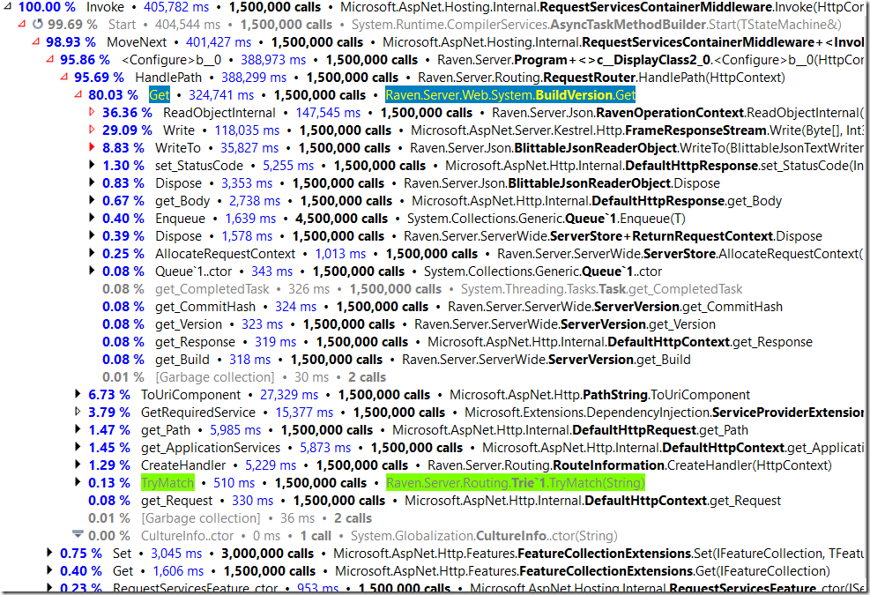This screenshot has width=870, height=595.
Task: Expand the 1.29 % CreateHandler node
Action: click(78, 465)
